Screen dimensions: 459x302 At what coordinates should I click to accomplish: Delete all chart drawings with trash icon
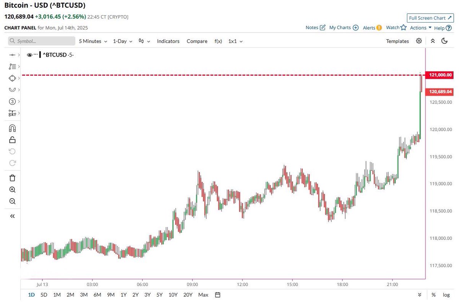(x=12, y=178)
